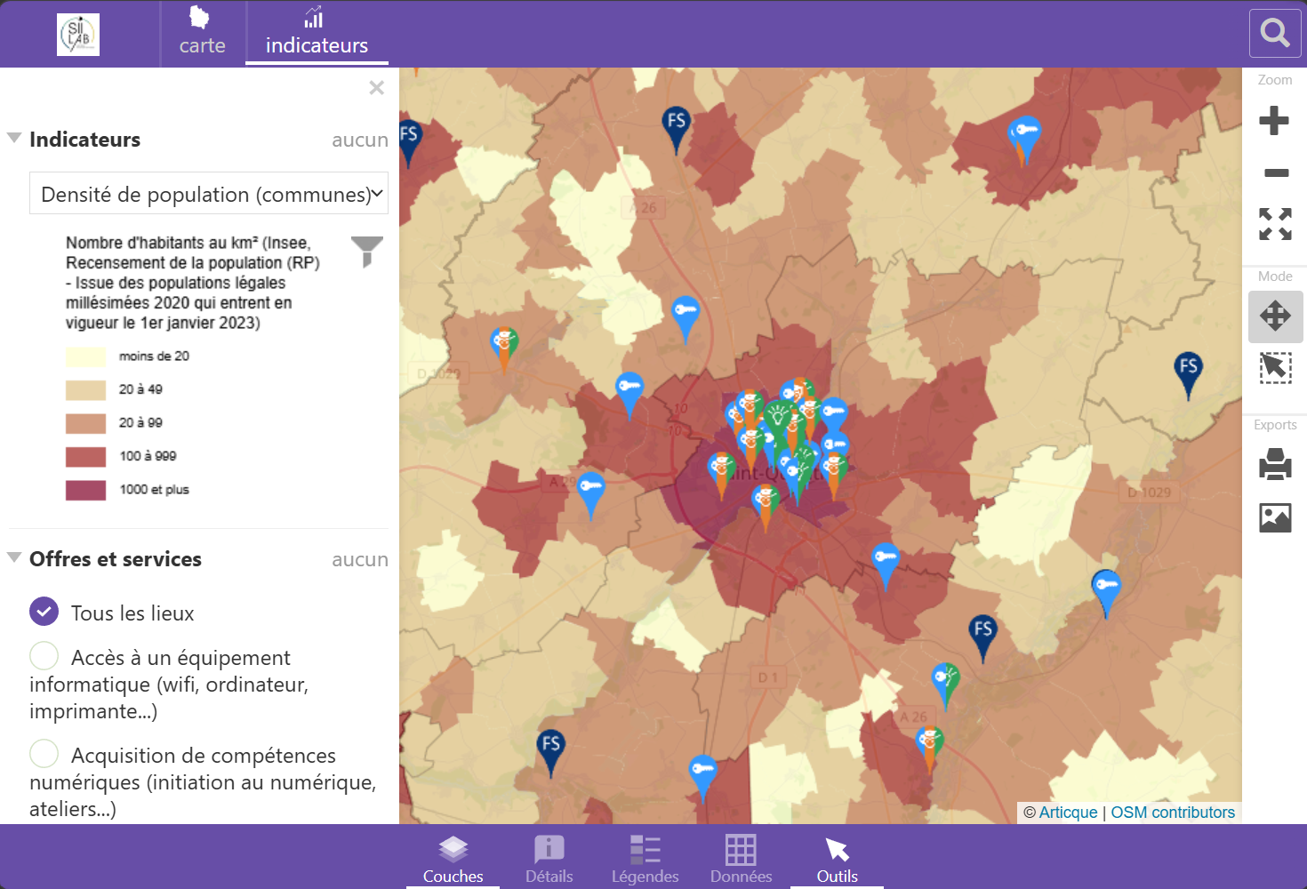Open the indicator filter funnel
This screenshot has height=889, width=1307.
pyautogui.click(x=366, y=252)
